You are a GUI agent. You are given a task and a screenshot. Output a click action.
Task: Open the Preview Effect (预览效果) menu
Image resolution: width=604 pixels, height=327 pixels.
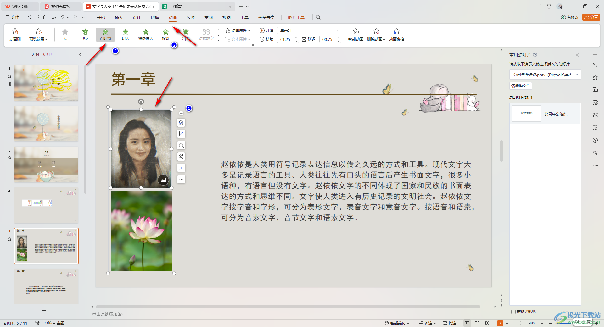point(38,34)
